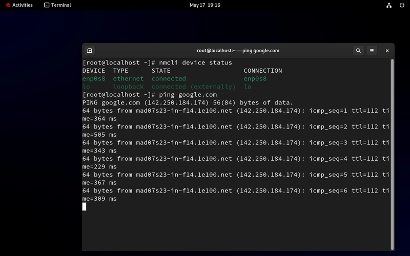
Task: Click the 'loopback' type value
Action: [129, 87]
